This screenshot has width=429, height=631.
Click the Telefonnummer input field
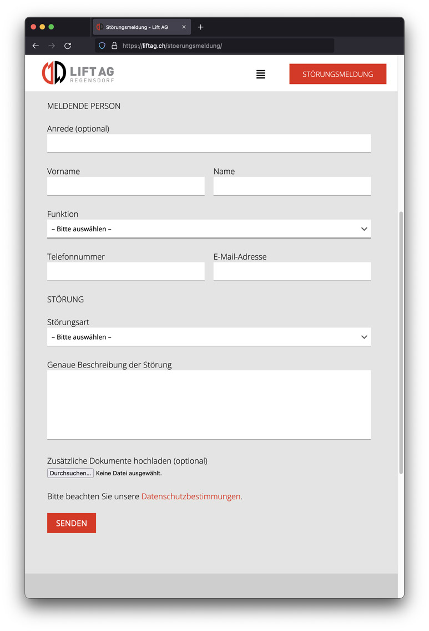click(126, 271)
